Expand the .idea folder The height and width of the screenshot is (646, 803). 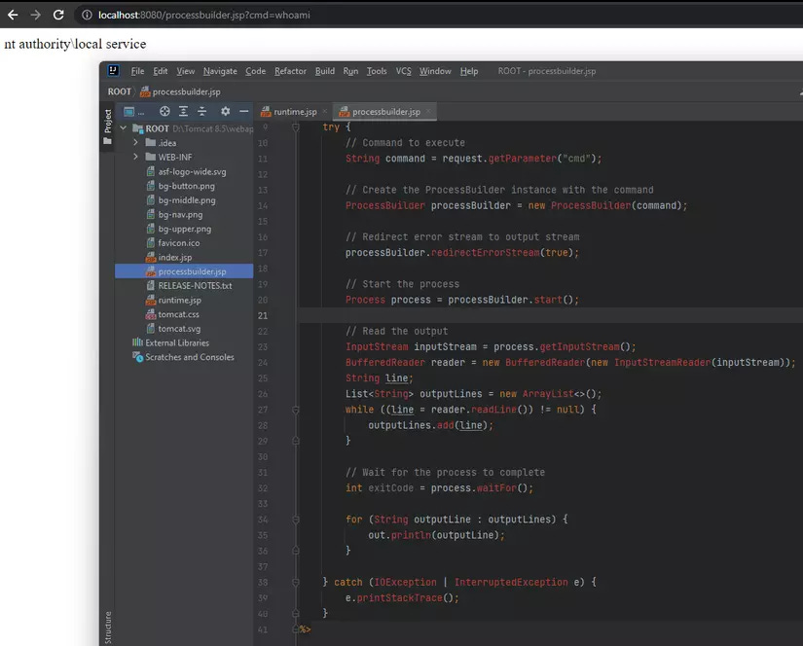pyautogui.click(x=136, y=143)
